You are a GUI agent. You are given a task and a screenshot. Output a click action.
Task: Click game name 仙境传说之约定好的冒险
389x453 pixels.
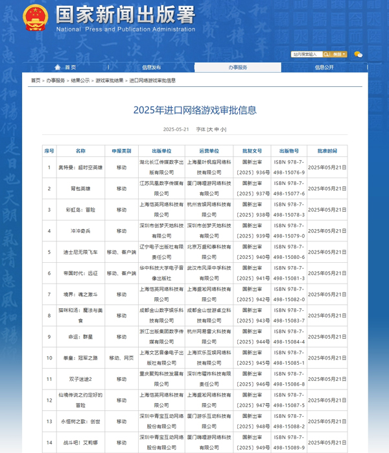(80, 400)
